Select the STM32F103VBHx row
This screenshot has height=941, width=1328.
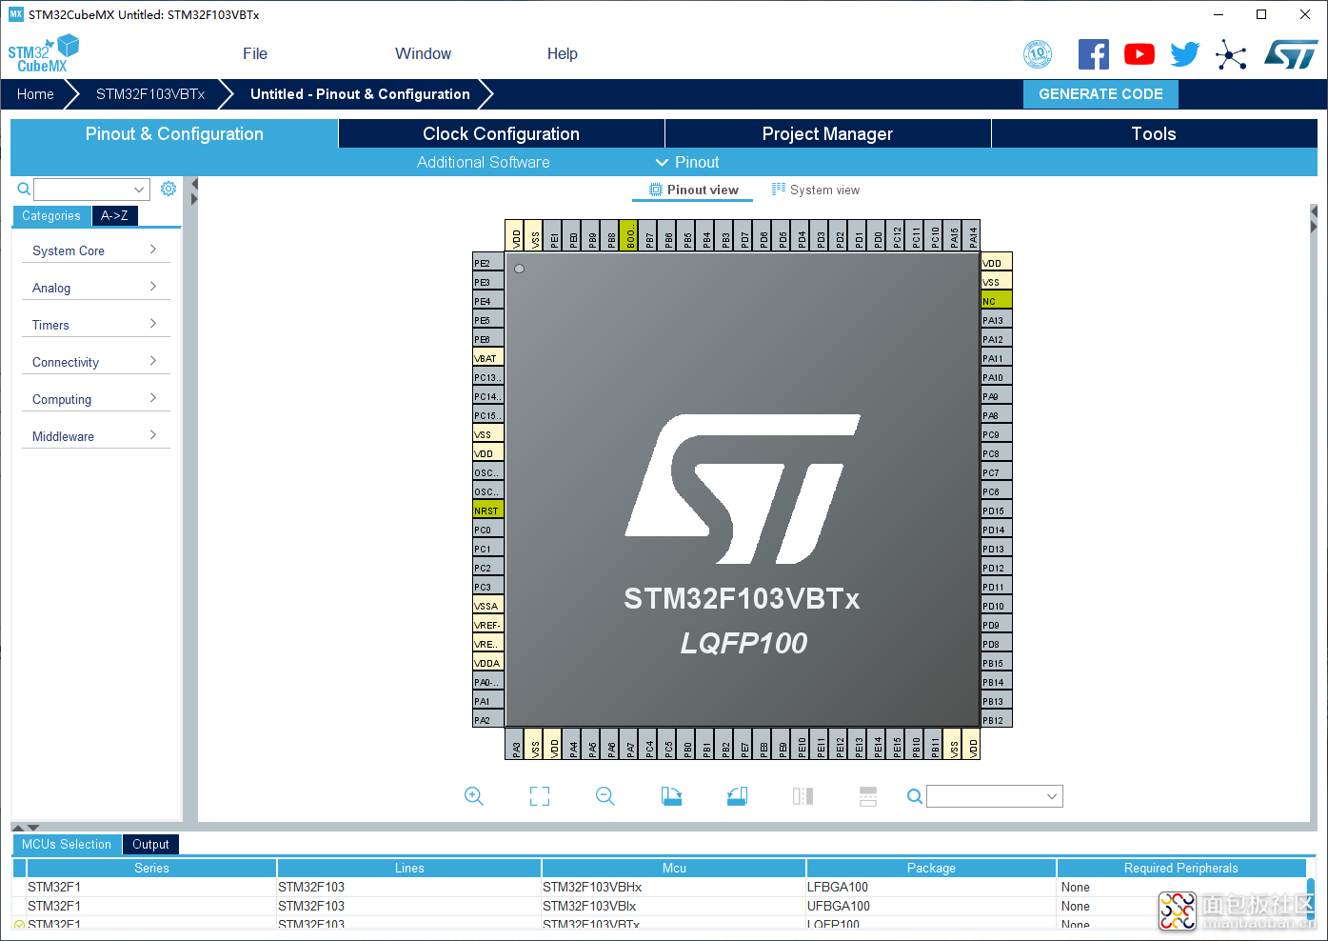pos(660,887)
